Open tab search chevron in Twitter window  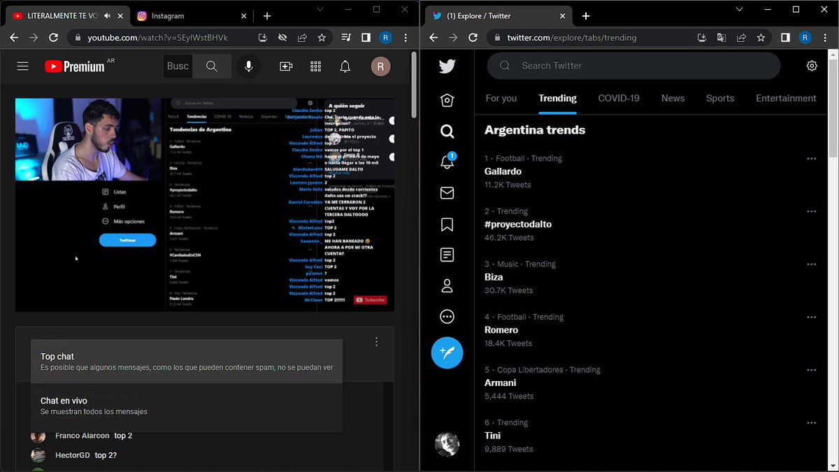(740, 9)
